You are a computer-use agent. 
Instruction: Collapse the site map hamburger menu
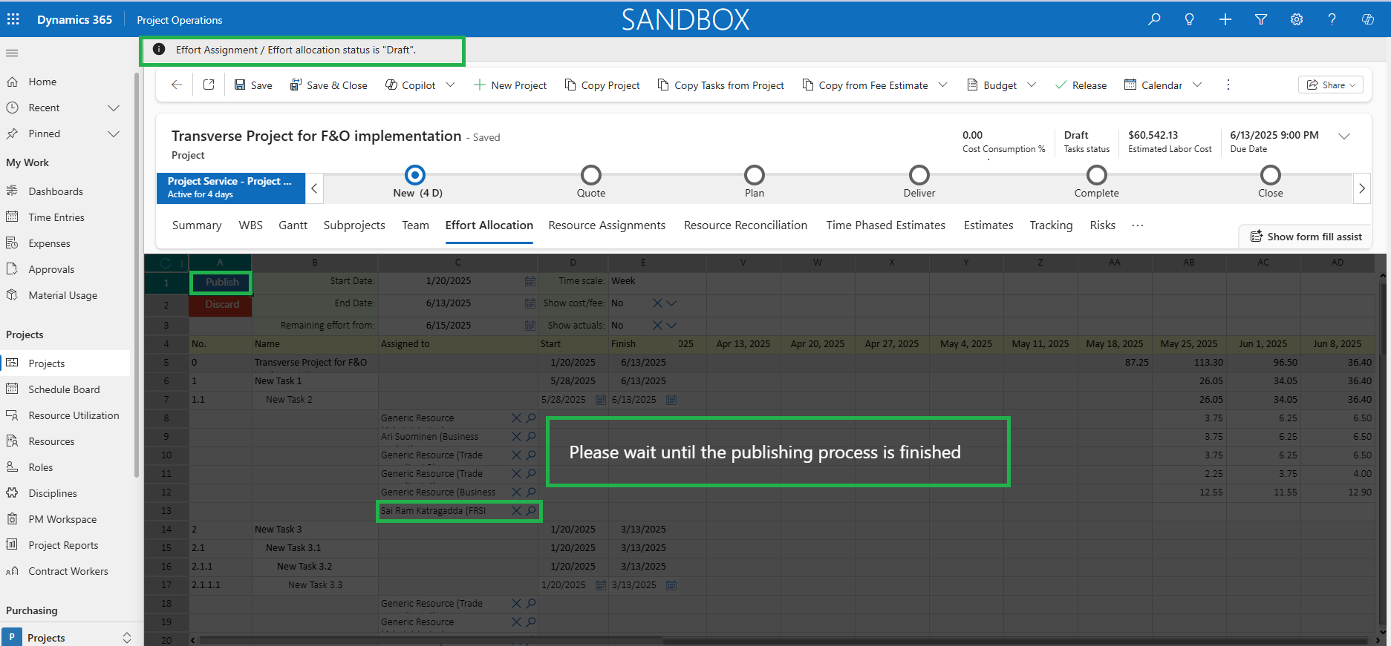12,53
